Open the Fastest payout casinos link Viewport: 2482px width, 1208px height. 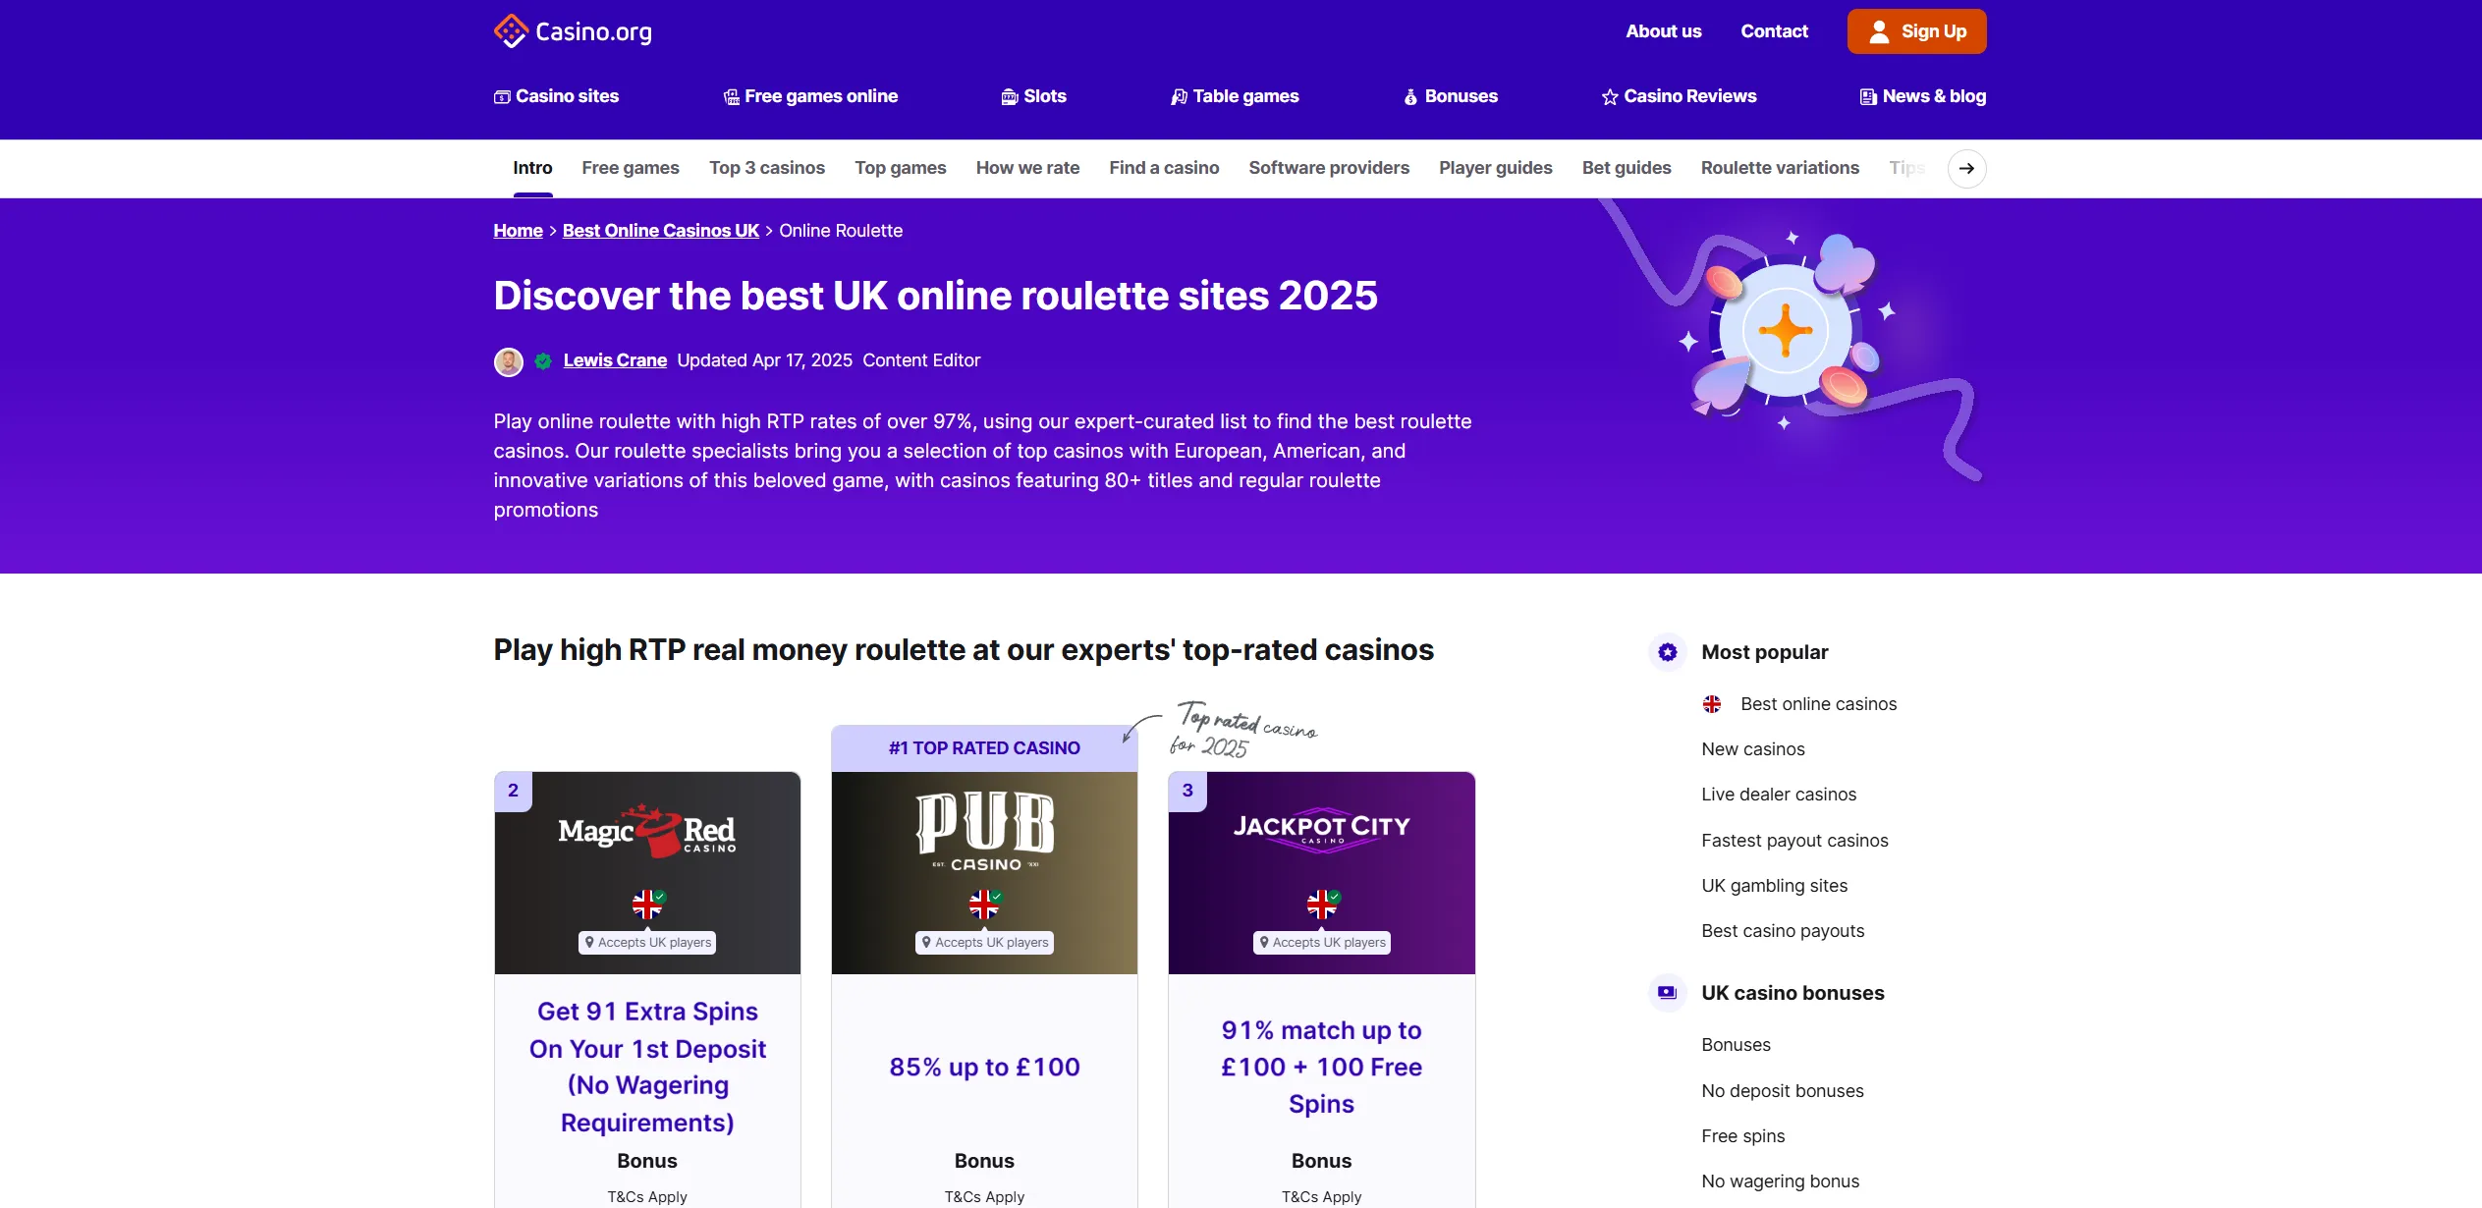click(x=1794, y=841)
